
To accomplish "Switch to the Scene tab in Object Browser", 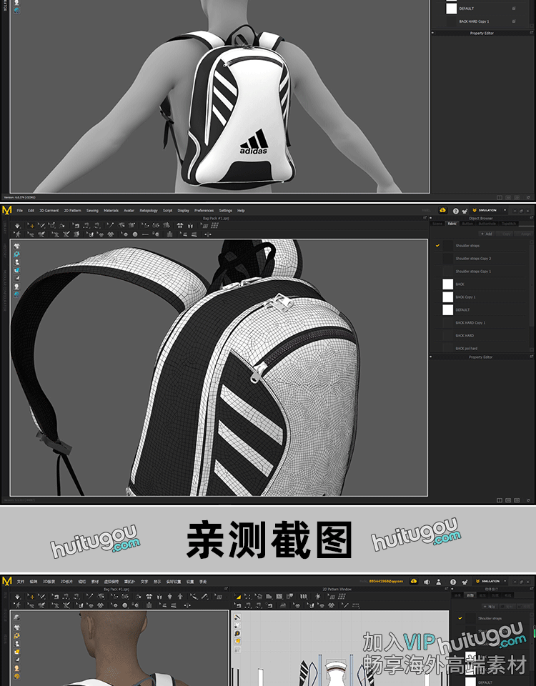I will pos(437,224).
